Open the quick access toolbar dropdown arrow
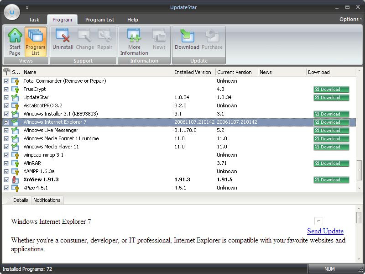The height and width of the screenshot is (274, 365). point(27,7)
